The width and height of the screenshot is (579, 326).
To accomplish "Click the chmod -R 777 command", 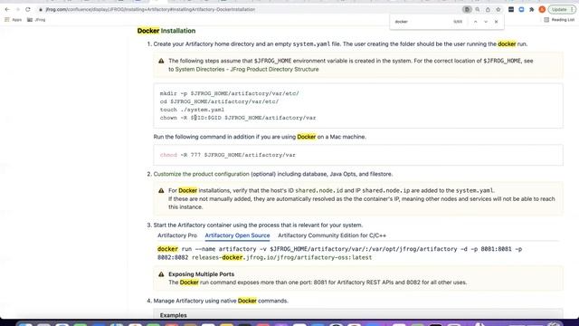I will point(228,155).
